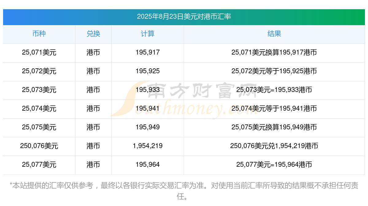Click 港币 in the 25,072美元 row
368x206 pixels.
[x=93, y=71]
